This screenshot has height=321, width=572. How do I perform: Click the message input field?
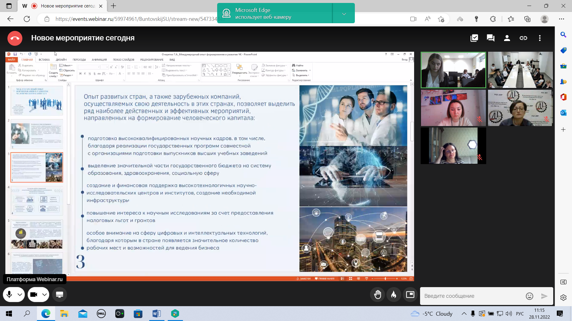[x=472, y=296]
